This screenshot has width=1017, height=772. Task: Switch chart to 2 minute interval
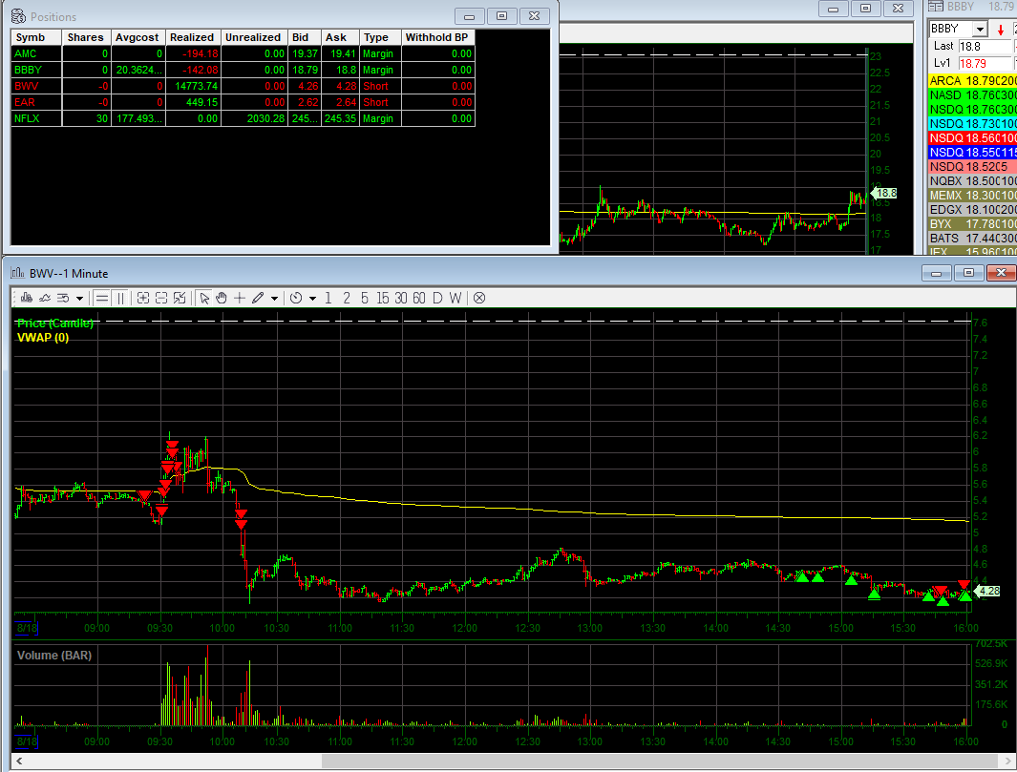[x=347, y=298]
